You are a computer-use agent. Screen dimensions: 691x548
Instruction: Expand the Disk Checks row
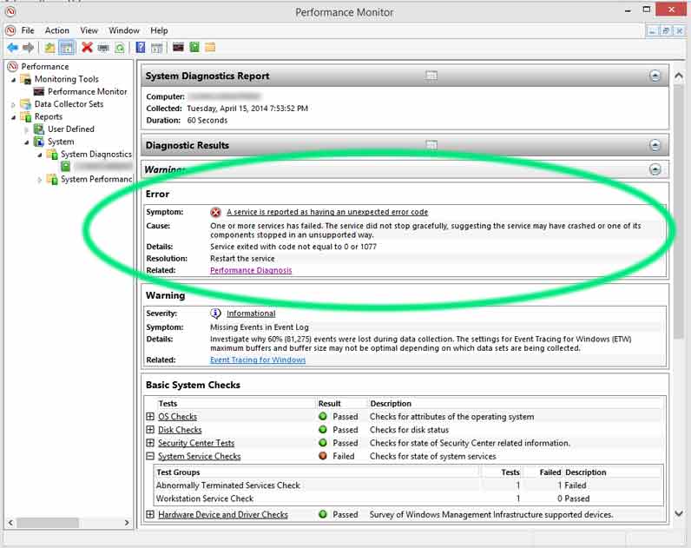[150, 429]
